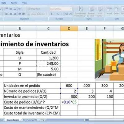Click the units cell showing 300 in column F
124x124 pixels.
pos(104,86)
